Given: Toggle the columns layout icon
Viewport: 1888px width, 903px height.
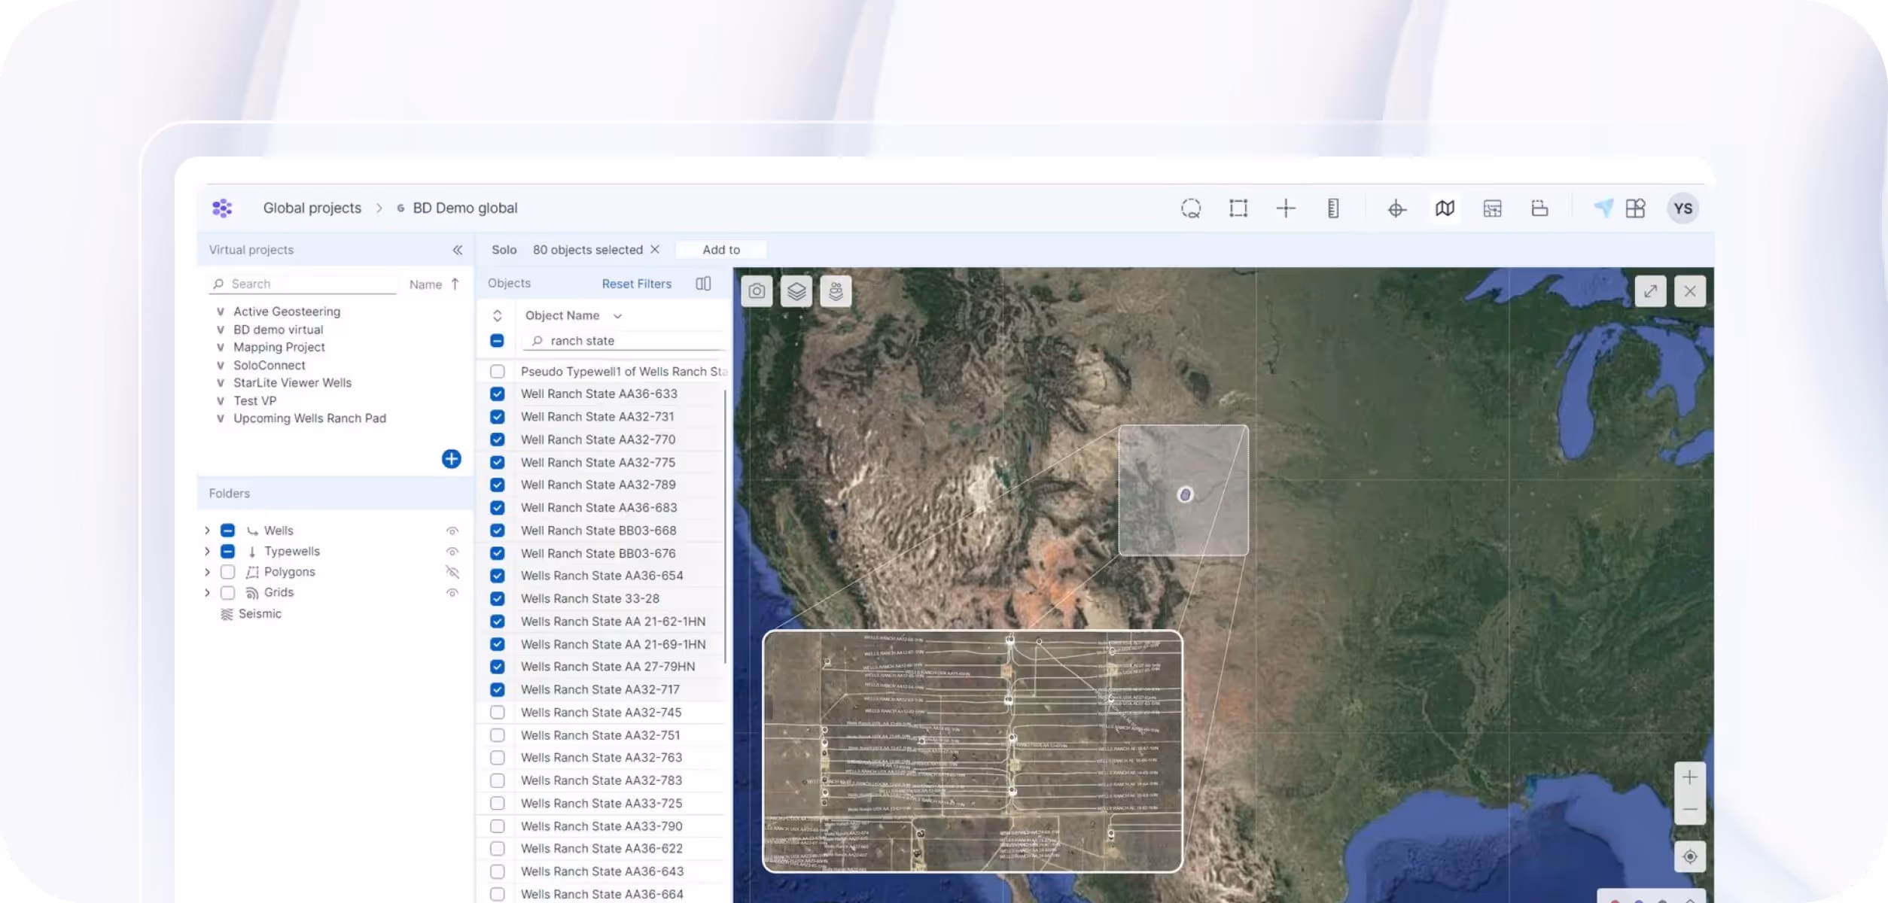Looking at the screenshot, I should coord(703,284).
